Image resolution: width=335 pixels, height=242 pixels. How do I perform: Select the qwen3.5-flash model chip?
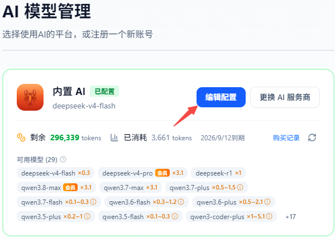[x=140, y=216]
